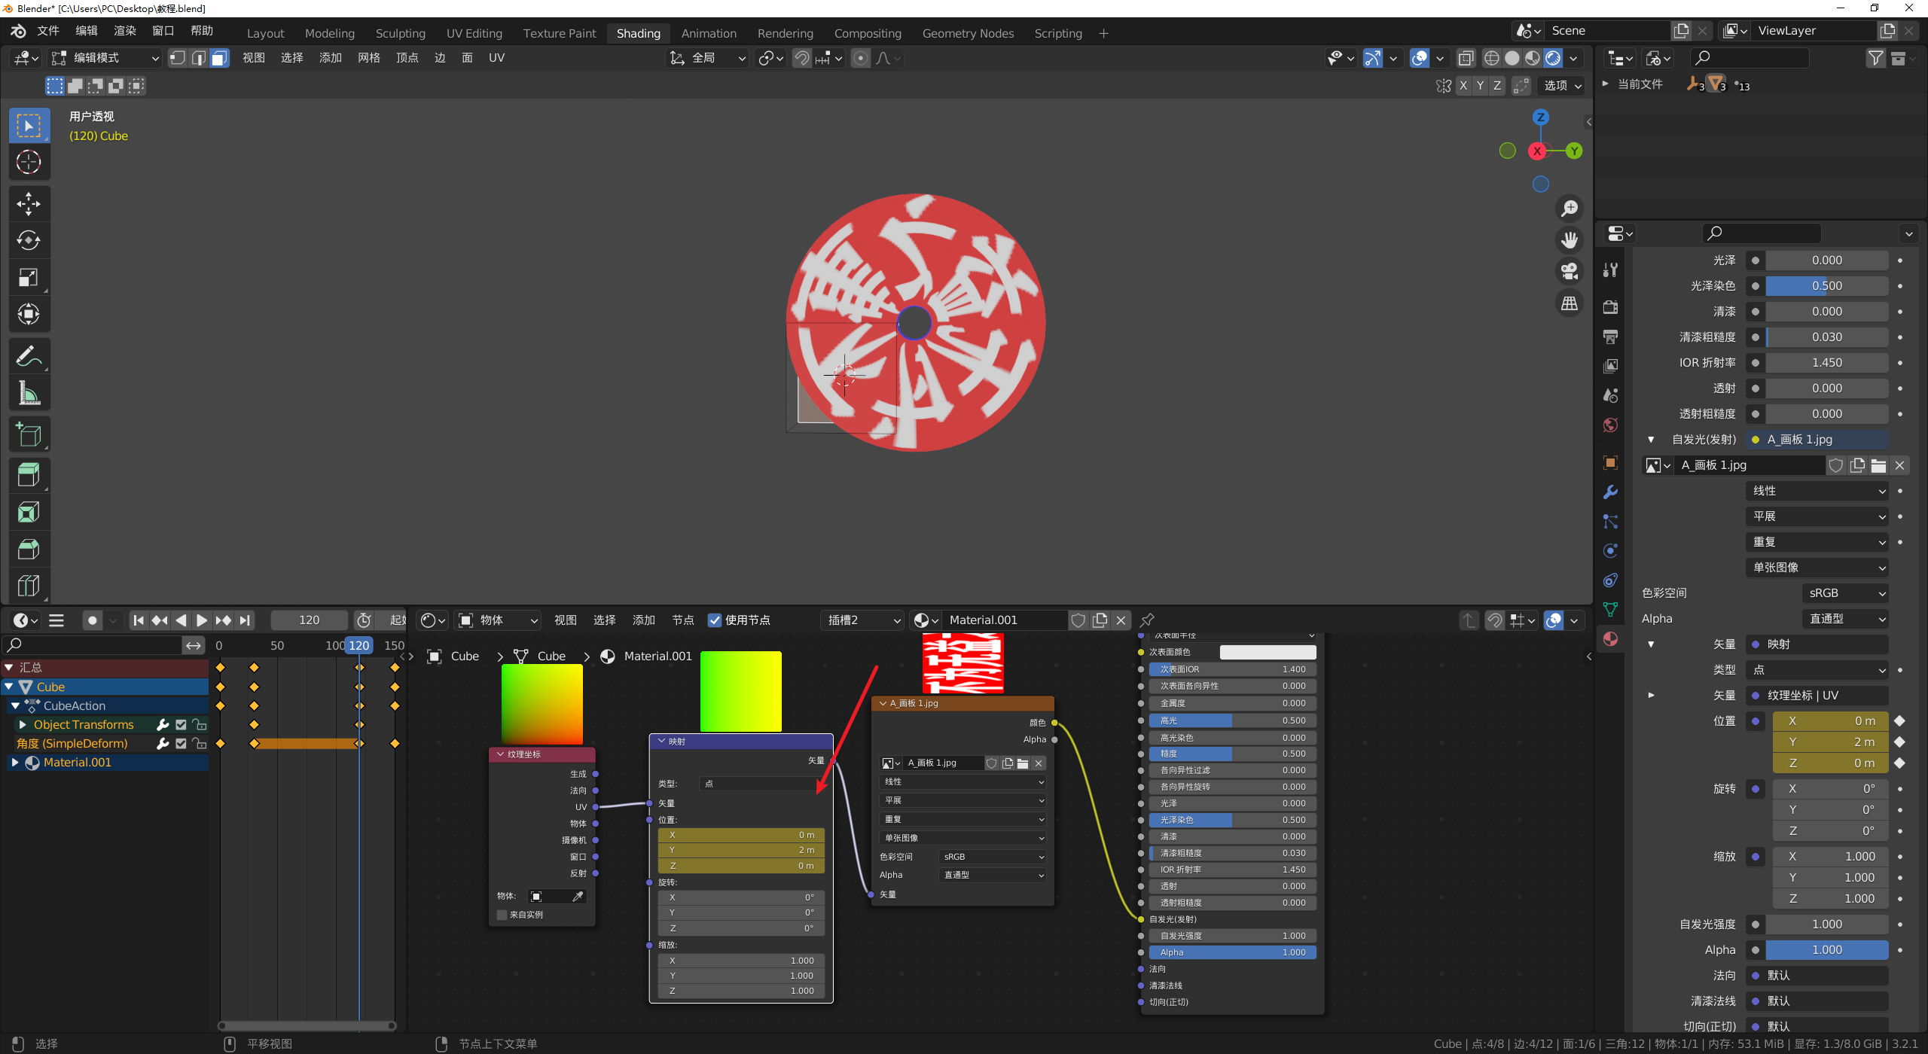Viewport: 1928px width, 1054px height.
Task: Select the Annotate pencil tool
Action: pyautogui.click(x=29, y=356)
